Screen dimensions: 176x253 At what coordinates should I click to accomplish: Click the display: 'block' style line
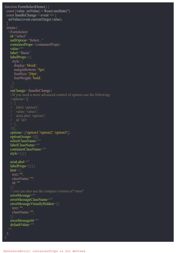pyautogui.click(x=25, y=66)
